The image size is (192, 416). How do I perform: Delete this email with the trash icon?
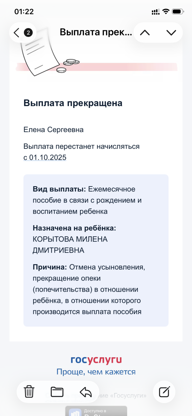(29, 392)
